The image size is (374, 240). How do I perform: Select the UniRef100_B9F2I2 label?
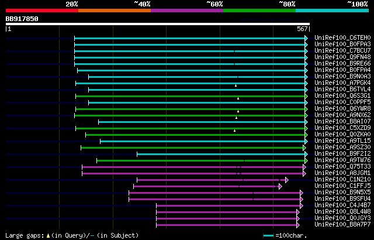[x=342, y=154]
